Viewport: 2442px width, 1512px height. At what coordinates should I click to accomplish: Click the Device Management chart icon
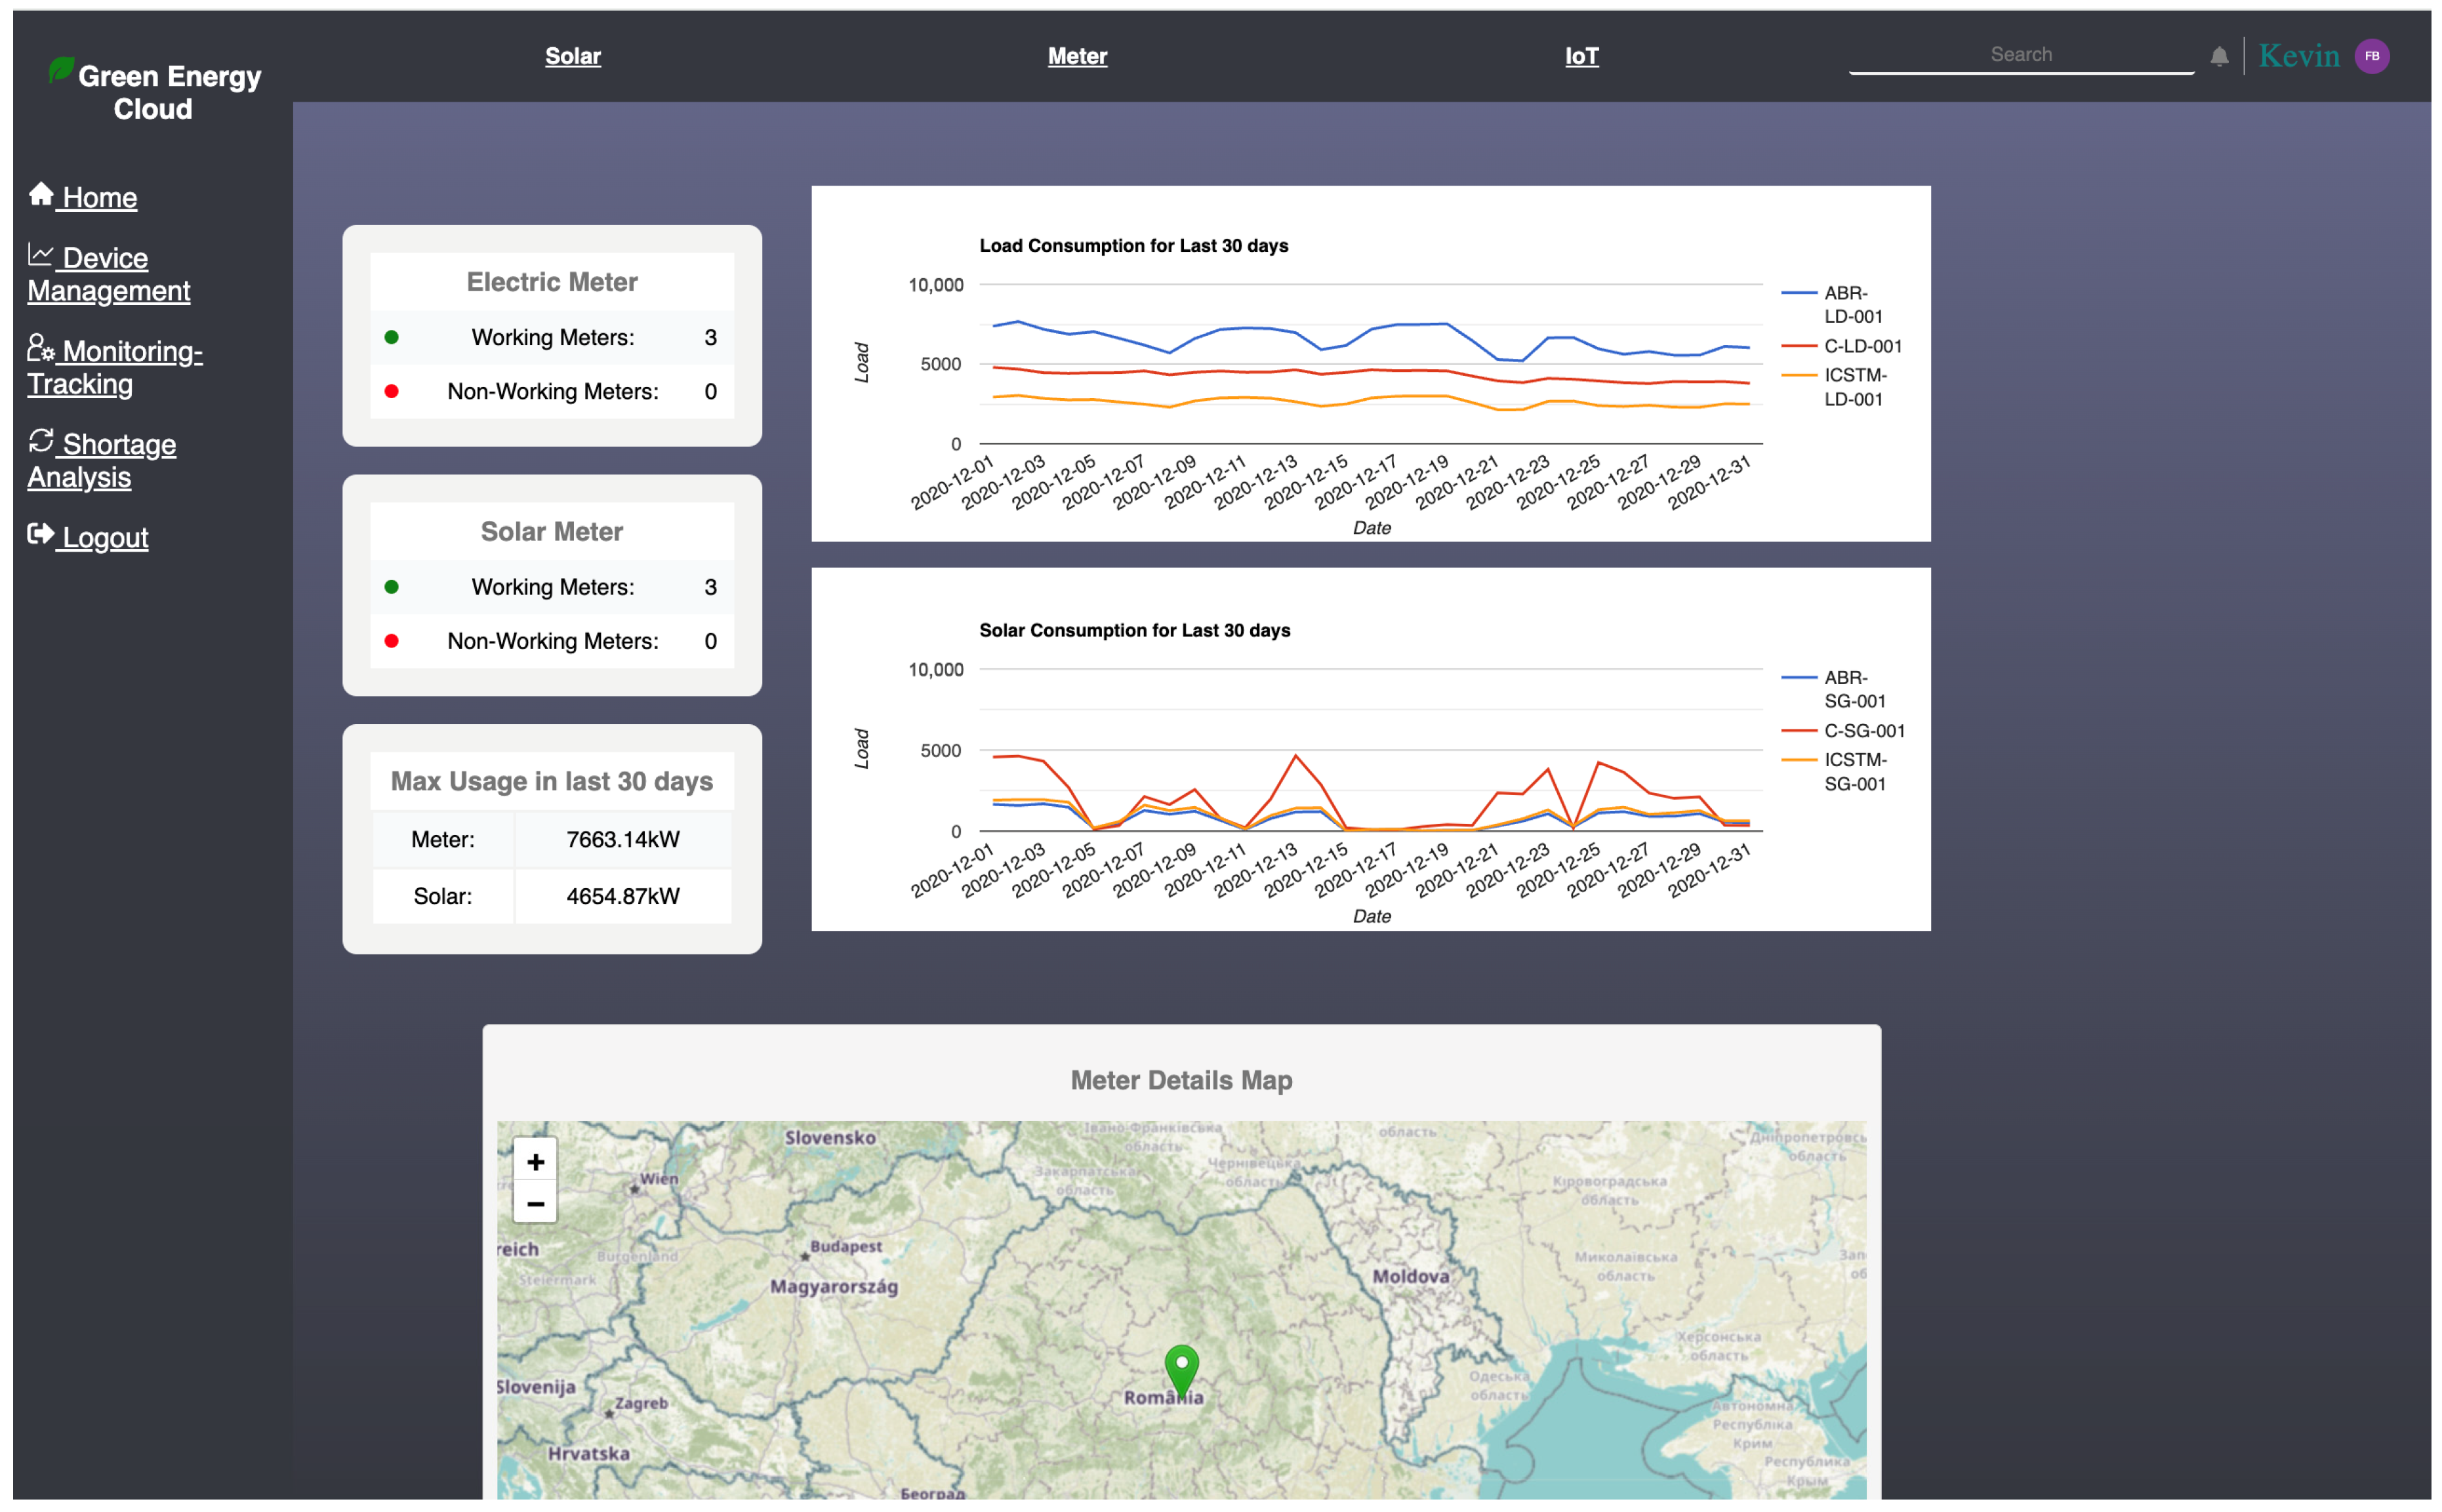click(x=40, y=255)
